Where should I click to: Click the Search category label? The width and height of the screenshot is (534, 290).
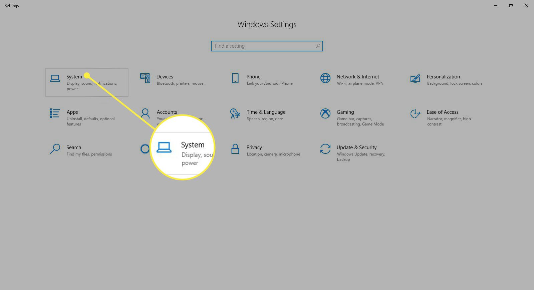tap(74, 148)
